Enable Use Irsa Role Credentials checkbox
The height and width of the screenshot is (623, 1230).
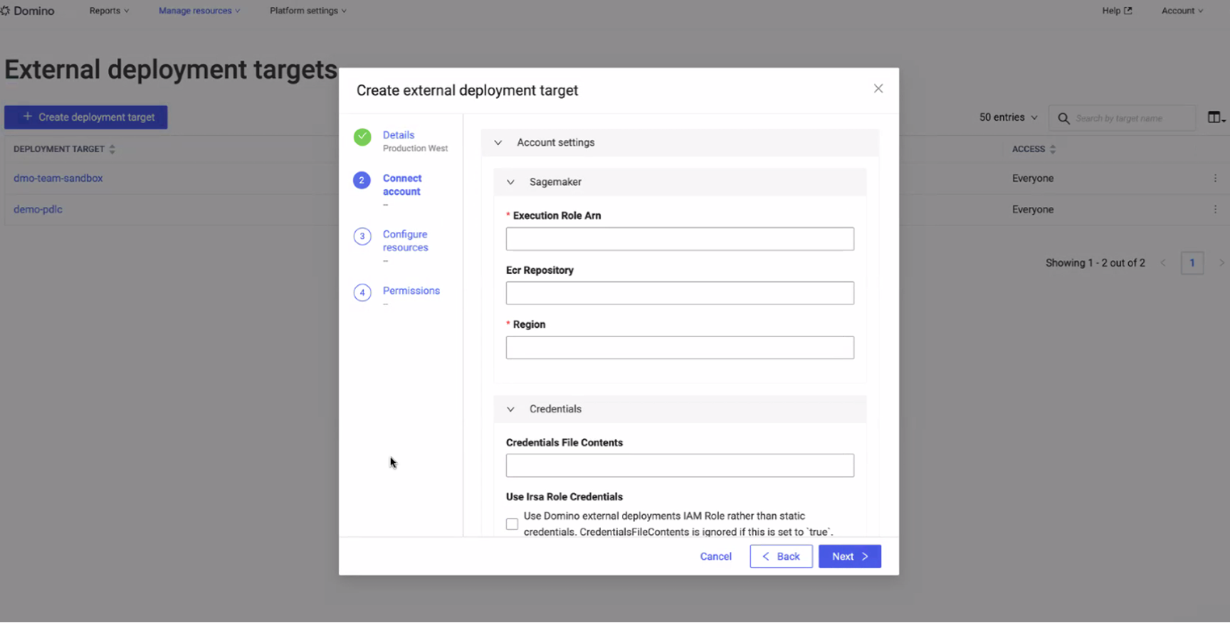pyautogui.click(x=512, y=524)
